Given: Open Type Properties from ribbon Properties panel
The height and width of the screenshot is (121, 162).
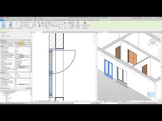Looking at the screenshot, I should click(x=10, y=23).
